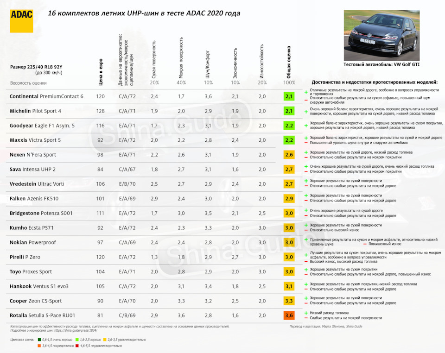Select the 'Экономичность' column header
Viewport: 445px width, 353px height.
click(x=235, y=63)
